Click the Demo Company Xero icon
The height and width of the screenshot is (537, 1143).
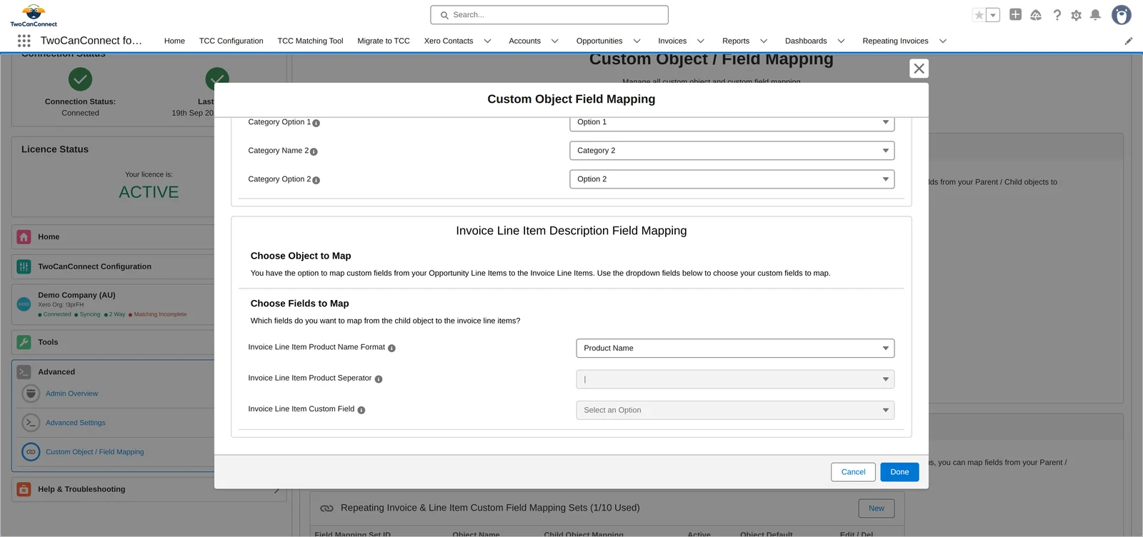(24, 304)
